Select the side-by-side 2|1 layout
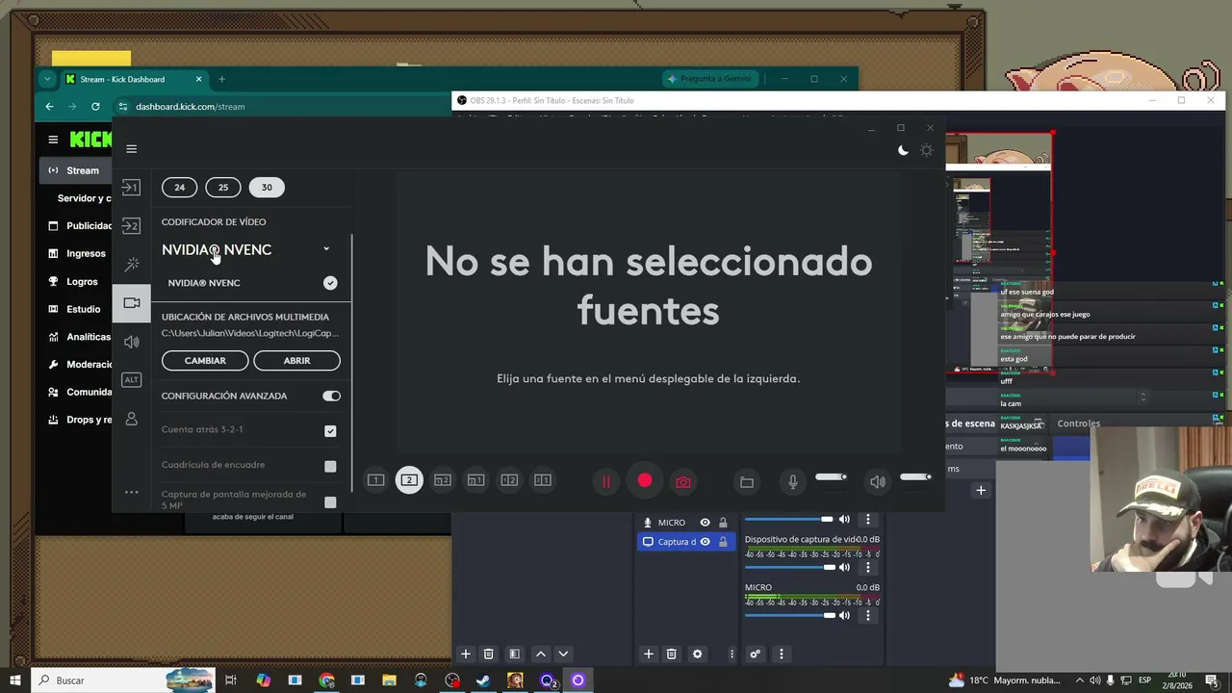 point(543,480)
